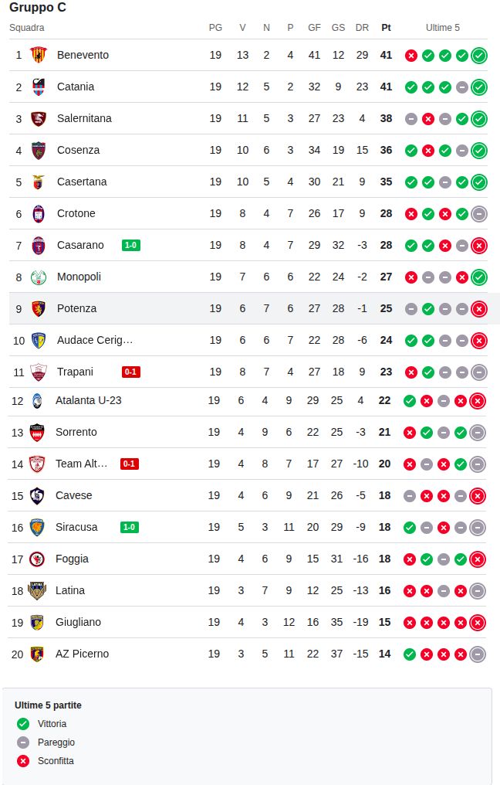Click the Benevento club crest
The height and width of the screenshot is (785, 500).
pos(38,55)
